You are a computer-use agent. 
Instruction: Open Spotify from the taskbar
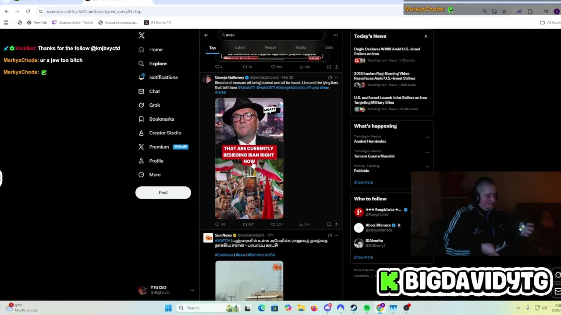click(367, 308)
